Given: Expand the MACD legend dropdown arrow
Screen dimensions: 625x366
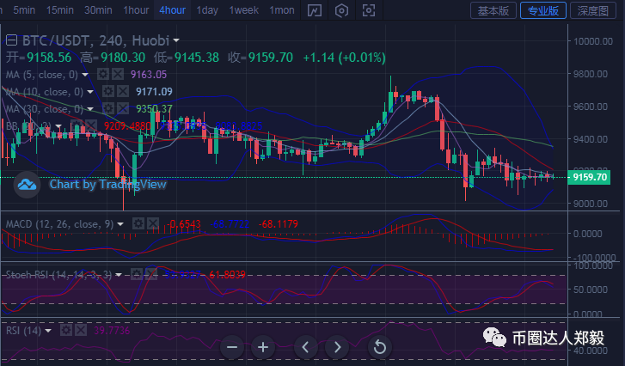Looking at the screenshot, I should click(121, 223).
